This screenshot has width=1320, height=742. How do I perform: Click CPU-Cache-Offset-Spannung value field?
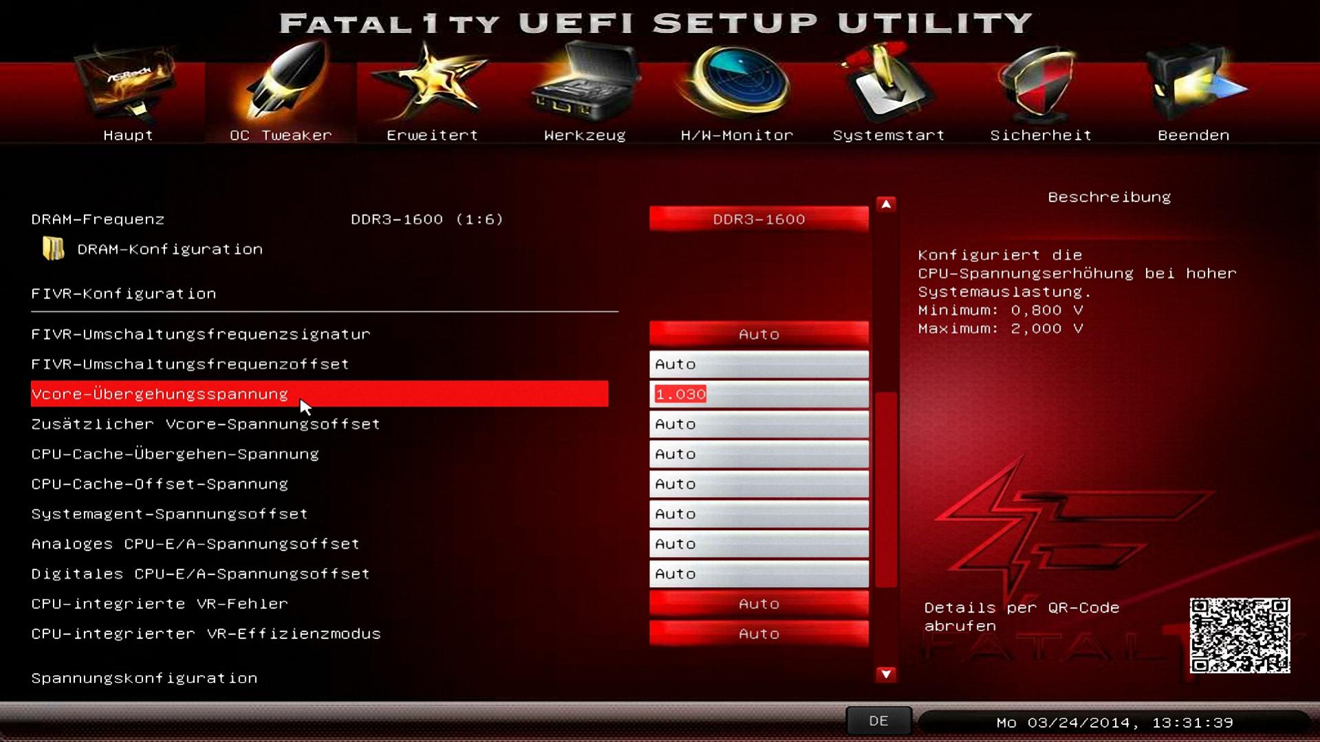[759, 483]
